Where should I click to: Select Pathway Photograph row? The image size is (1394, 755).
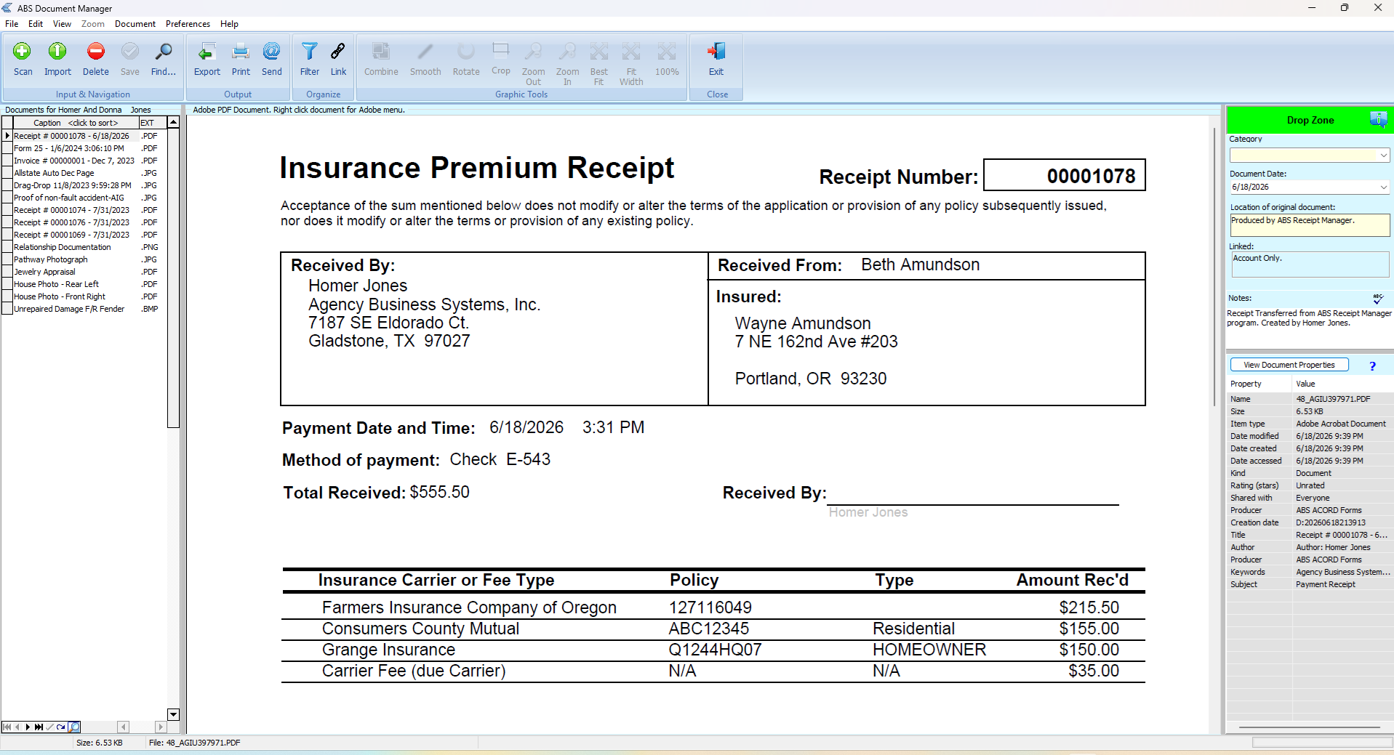pos(86,259)
